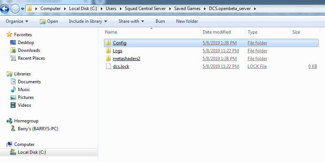Click the Documents library icon

pyautogui.click(x=13, y=81)
